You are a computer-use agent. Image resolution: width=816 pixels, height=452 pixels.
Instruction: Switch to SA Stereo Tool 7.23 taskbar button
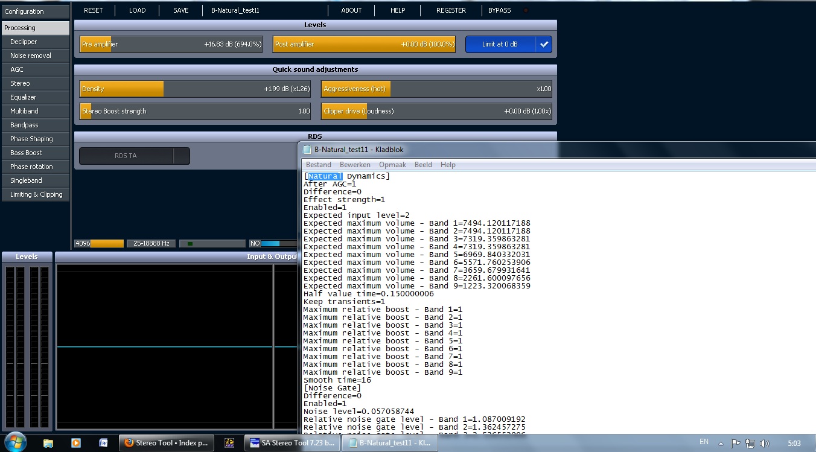[x=292, y=443]
